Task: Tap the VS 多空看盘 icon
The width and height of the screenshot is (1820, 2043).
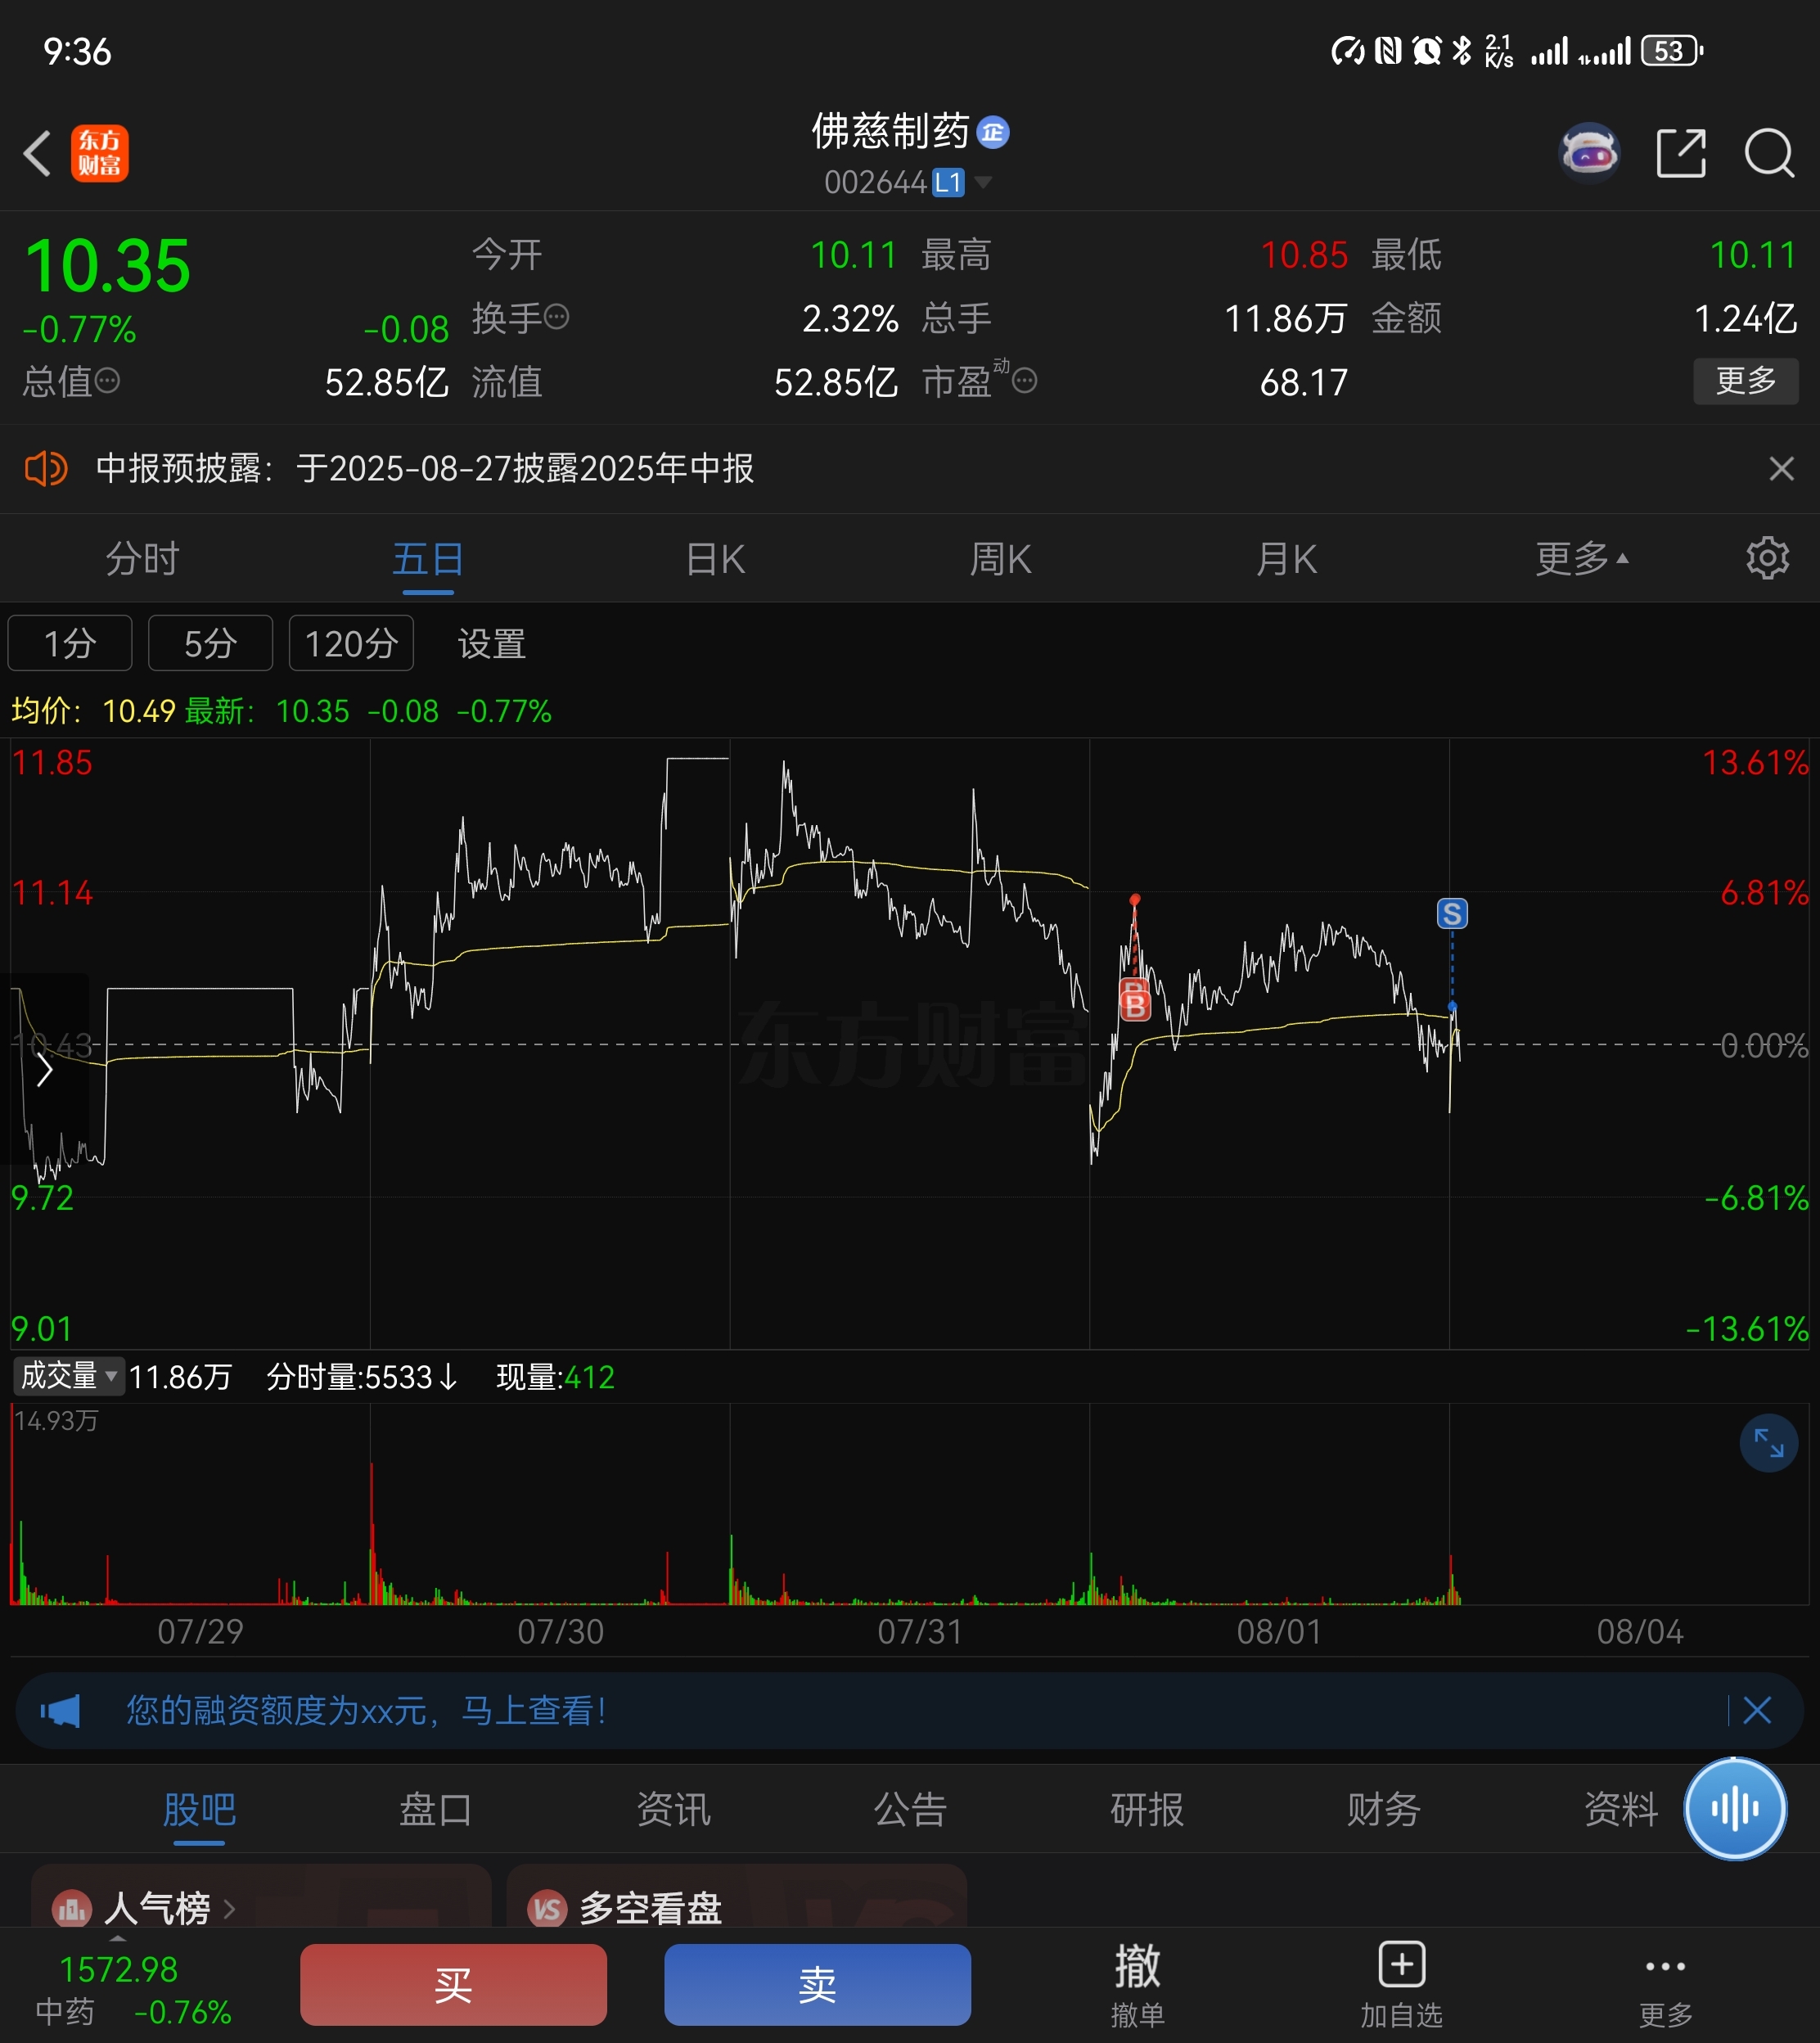Action: pyautogui.click(x=547, y=1909)
